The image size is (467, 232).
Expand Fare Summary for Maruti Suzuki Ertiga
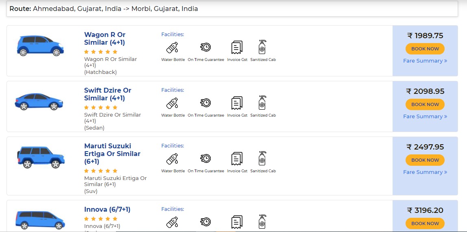[x=425, y=172]
